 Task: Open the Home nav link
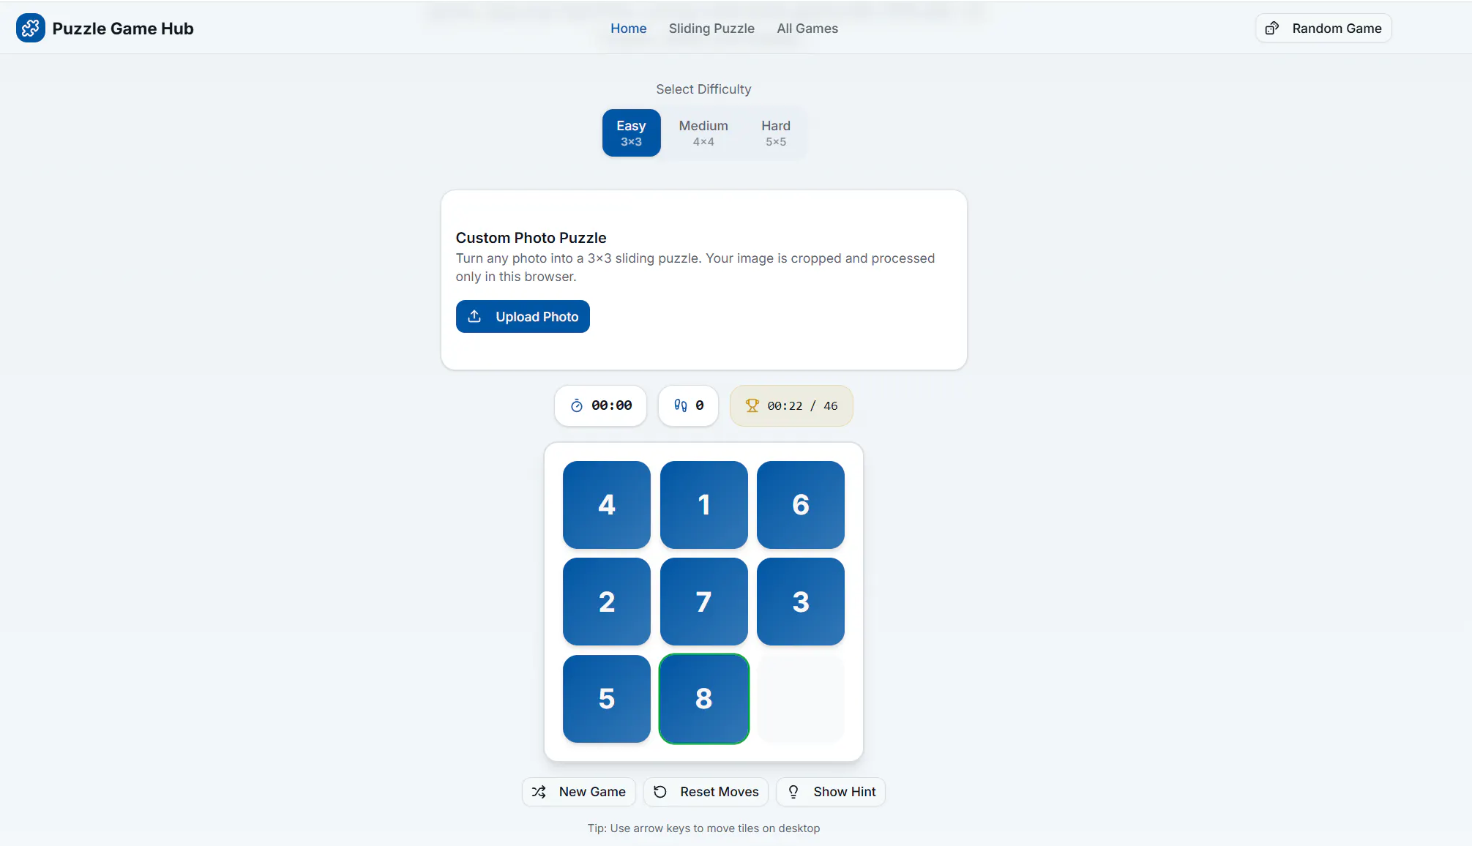pos(629,28)
